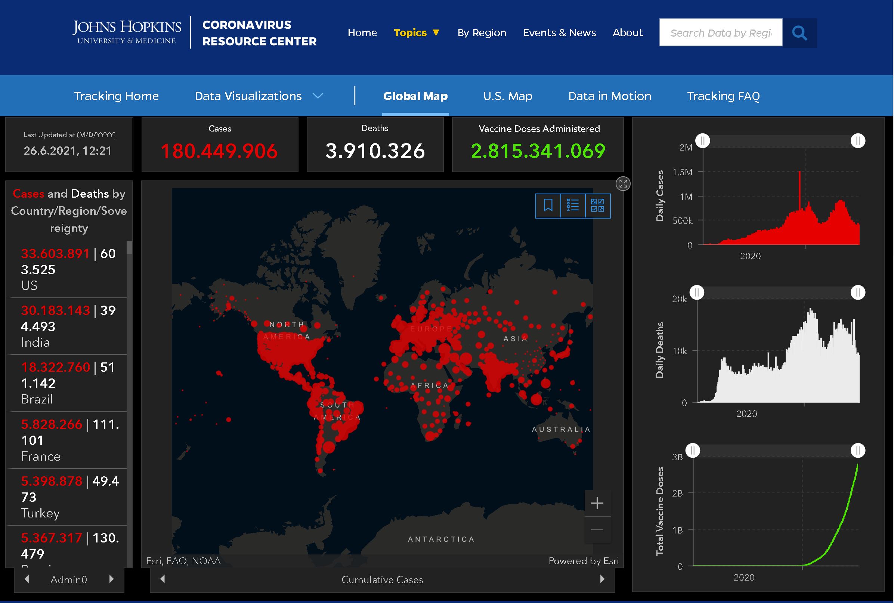Viewport: 894px width, 603px height.
Task: Click the Coronavirus Resource Center title
Action: pyautogui.click(x=260, y=33)
